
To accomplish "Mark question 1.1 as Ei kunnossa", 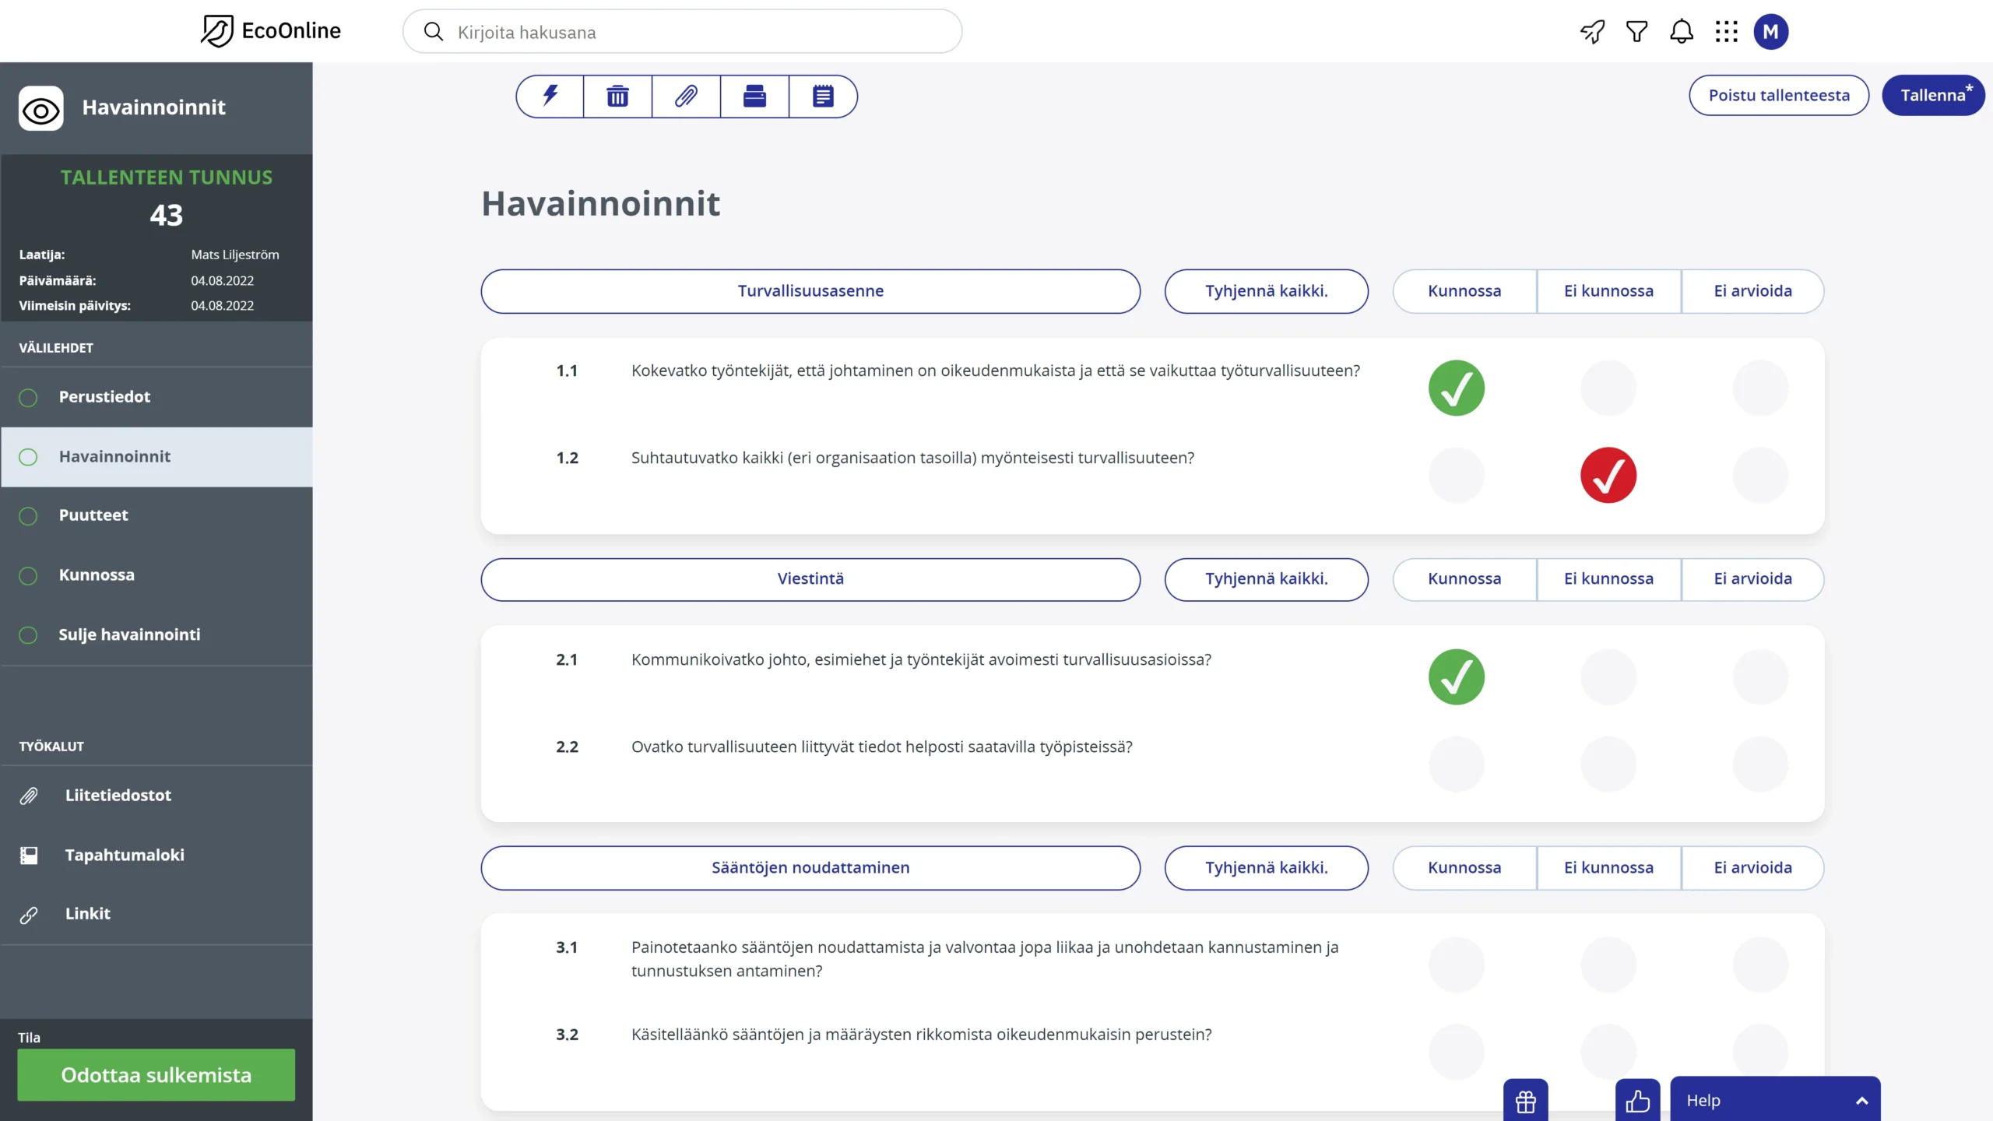I will (1608, 388).
